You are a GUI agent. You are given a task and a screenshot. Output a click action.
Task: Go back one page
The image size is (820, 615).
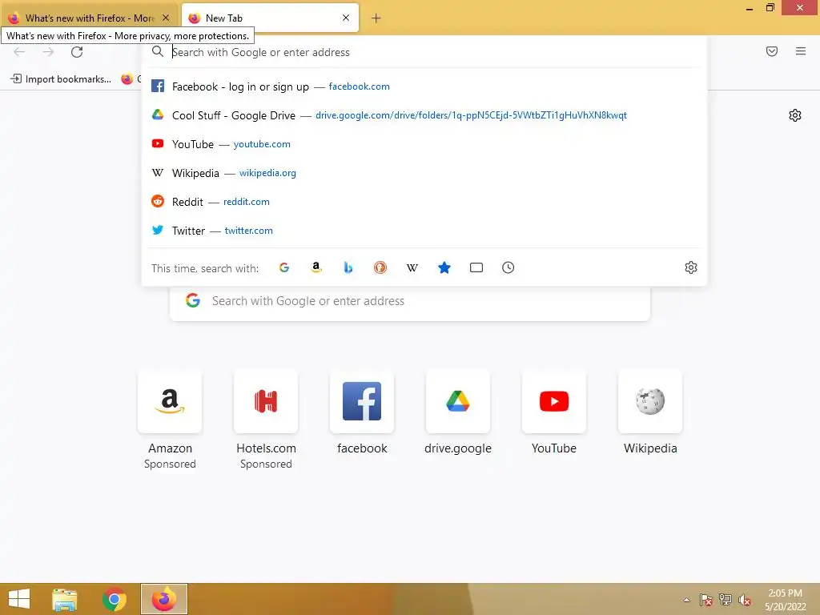(x=19, y=52)
